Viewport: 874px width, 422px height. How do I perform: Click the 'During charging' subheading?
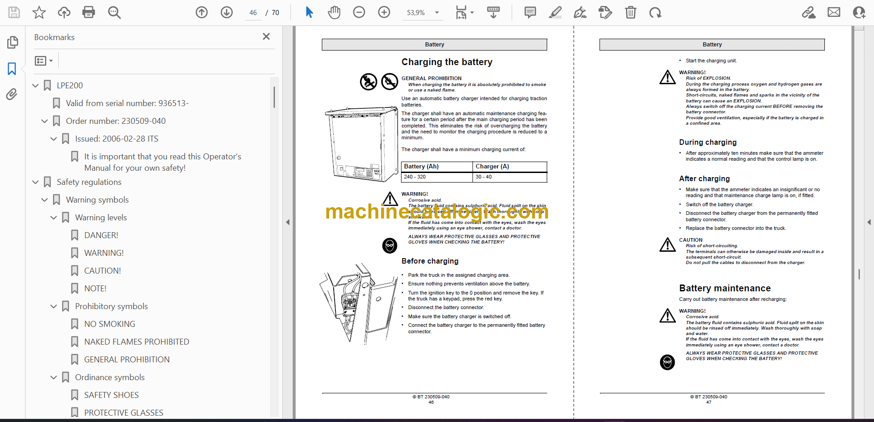point(708,142)
